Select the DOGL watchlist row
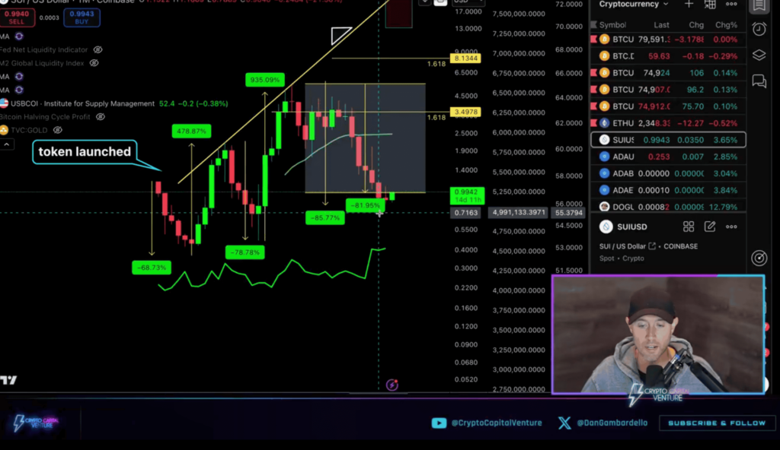The height and width of the screenshot is (450, 780). pyautogui.click(x=668, y=207)
